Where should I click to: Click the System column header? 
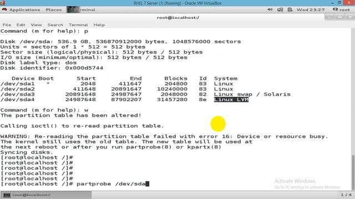point(226,78)
